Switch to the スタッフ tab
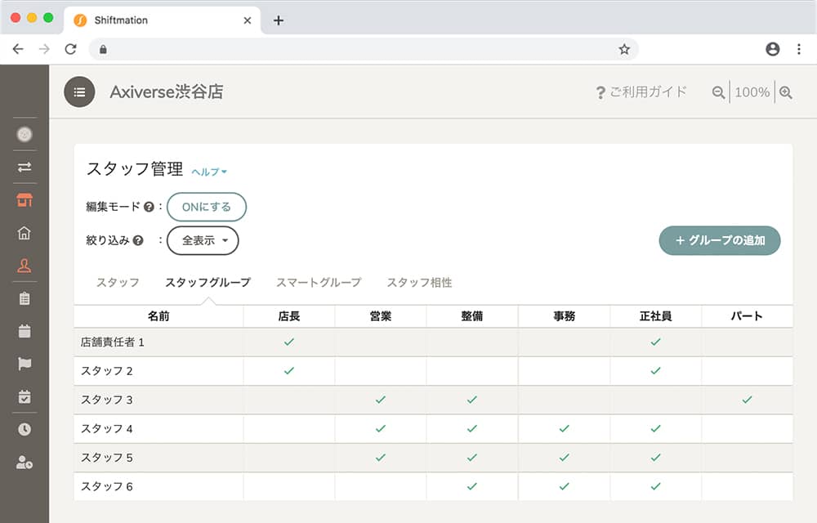This screenshot has width=817, height=523. tap(118, 282)
